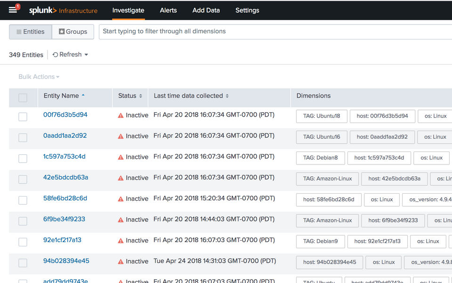This screenshot has height=283, width=452.
Task: Click the TAG: Debian8 dimension chip
Action: tap(321, 158)
